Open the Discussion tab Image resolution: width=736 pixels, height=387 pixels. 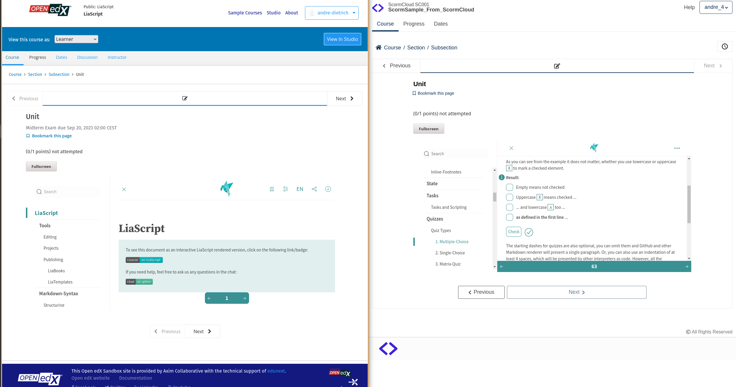coord(87,57)
